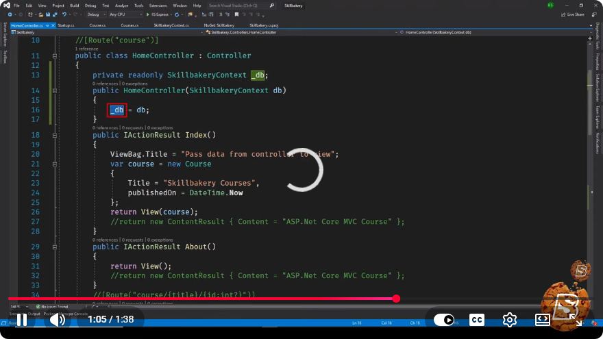Click the undo toolbar icon

pos(64,14)
